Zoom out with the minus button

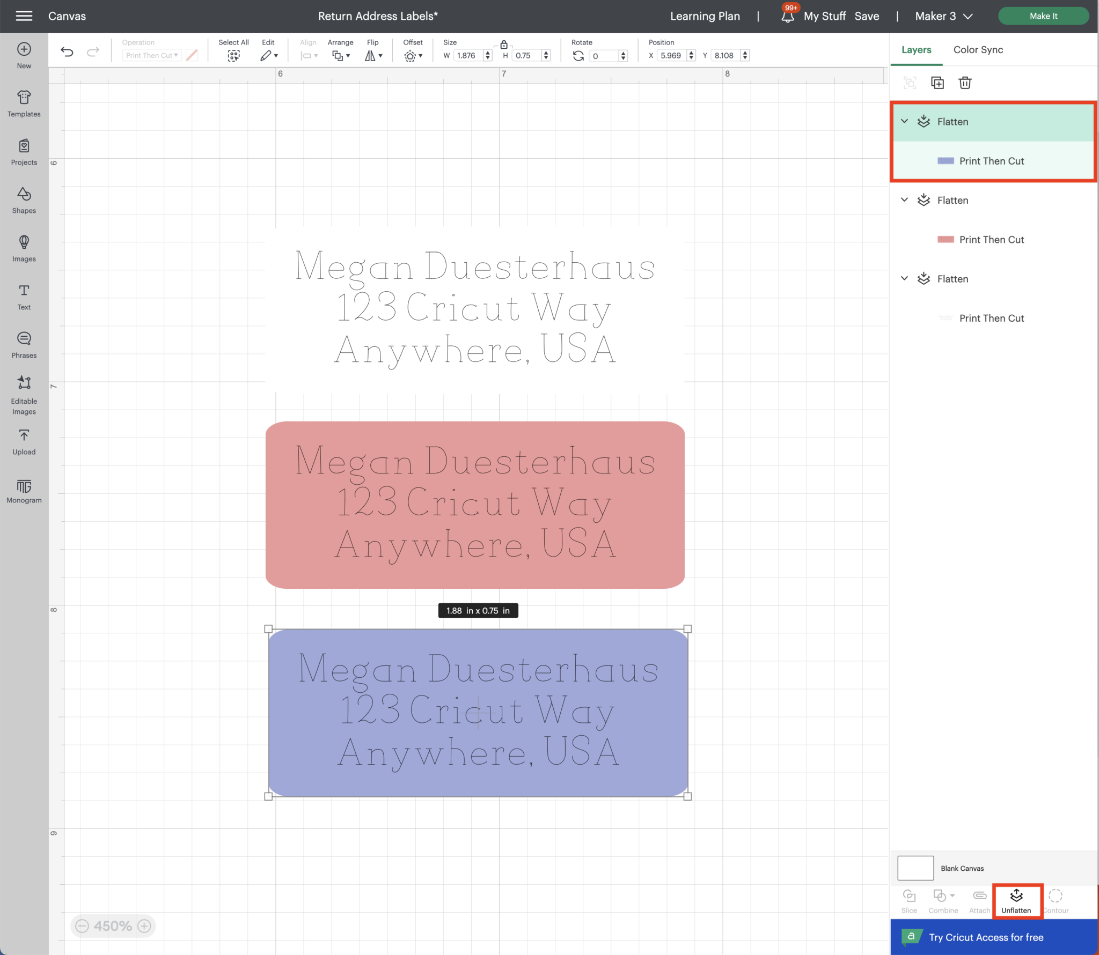[x=82, y=926]
